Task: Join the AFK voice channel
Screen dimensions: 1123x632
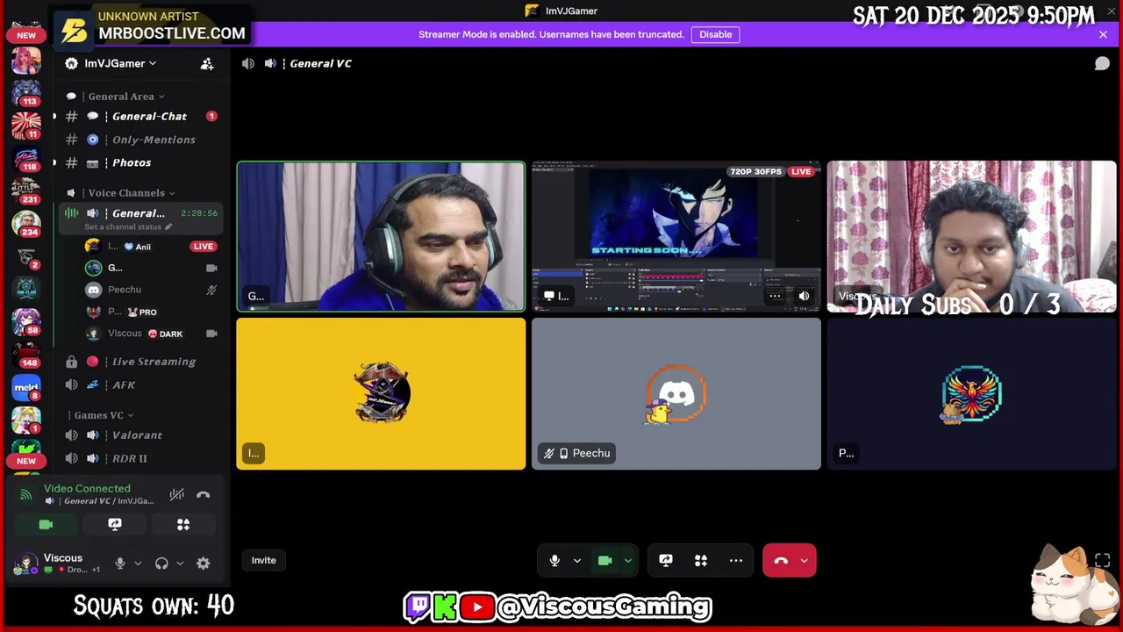Action: point(139,384)
